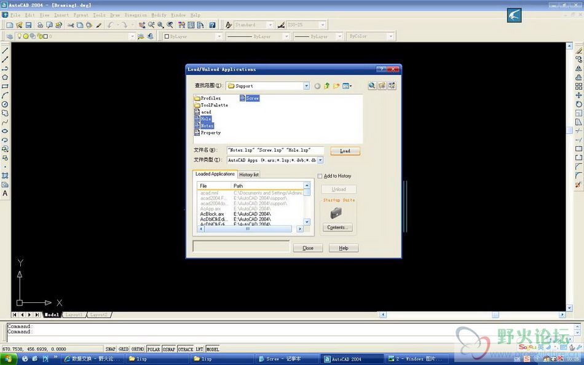This screenshot has height=365, width=584.
Task: Expand the Standard text style dropdown
Action: coord(270,25)
